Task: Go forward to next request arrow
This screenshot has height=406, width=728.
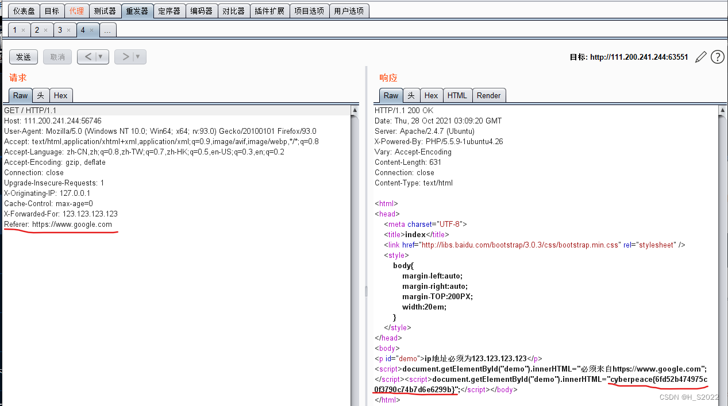Action: pos(125,57)
